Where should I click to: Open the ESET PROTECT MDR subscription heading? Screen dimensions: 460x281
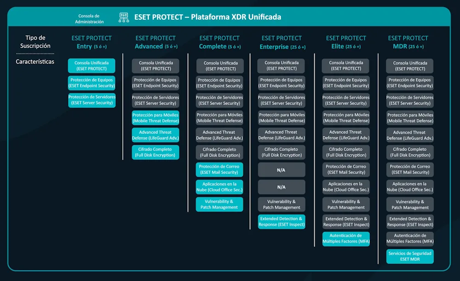tap(408, 42)
